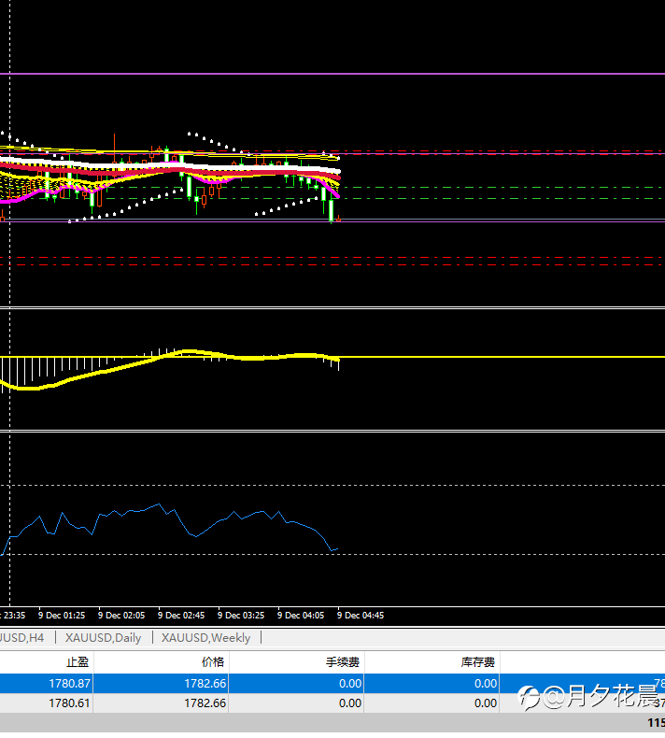Open the XAUUSD,Daily chart tab
Image resolution: width=665 pixels, height=738 pixels.
(x=103, y=638)
